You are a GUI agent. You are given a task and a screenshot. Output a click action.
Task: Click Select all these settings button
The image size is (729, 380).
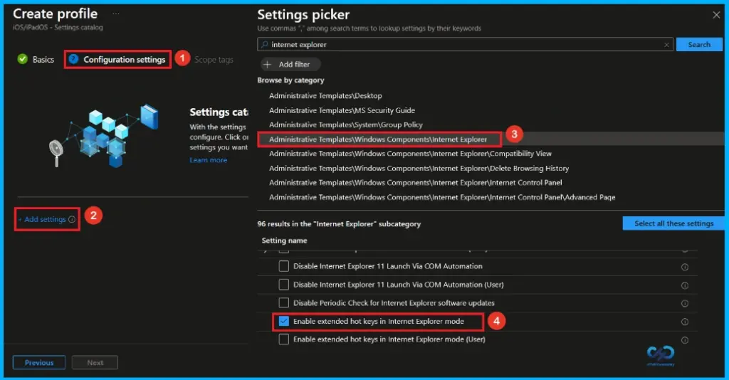(x=673, y=223)
